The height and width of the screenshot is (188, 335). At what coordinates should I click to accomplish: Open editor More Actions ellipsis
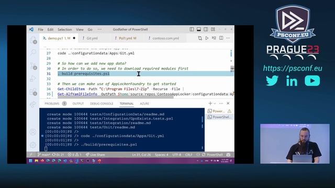tap(228, 38)
